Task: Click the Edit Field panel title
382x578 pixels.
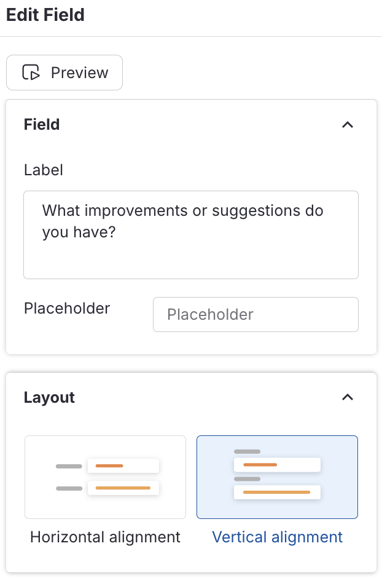Action: 45,15
